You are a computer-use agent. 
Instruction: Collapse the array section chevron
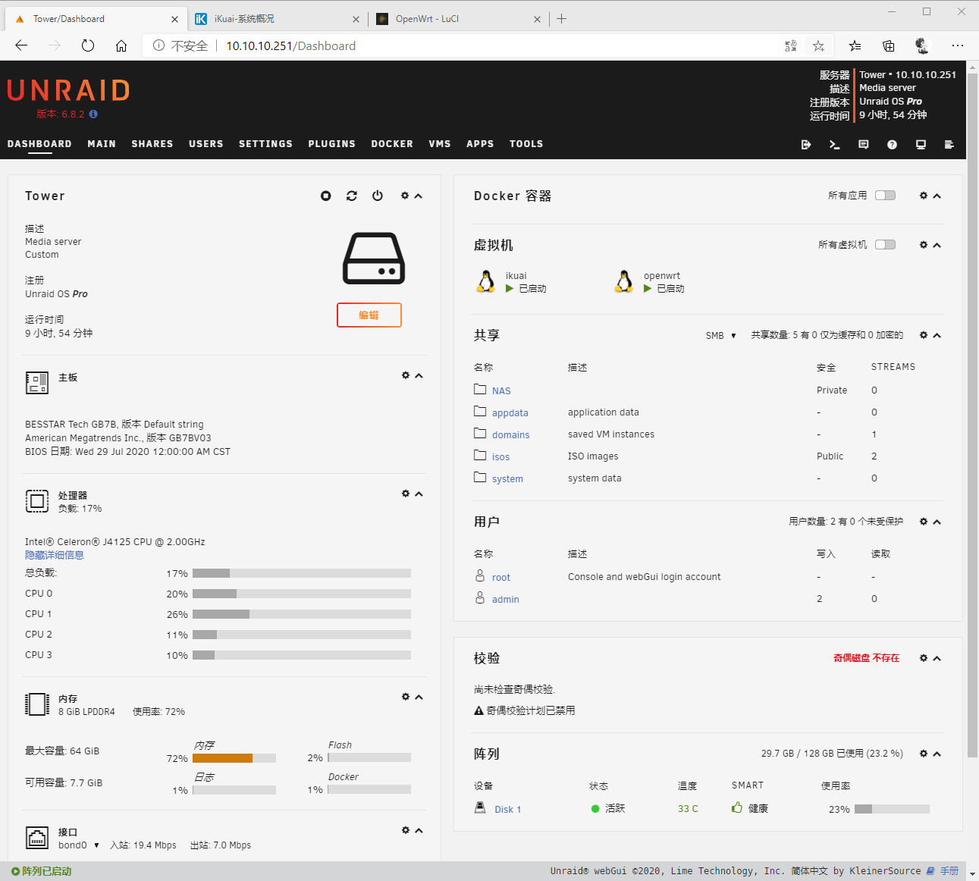pos(937,754)
